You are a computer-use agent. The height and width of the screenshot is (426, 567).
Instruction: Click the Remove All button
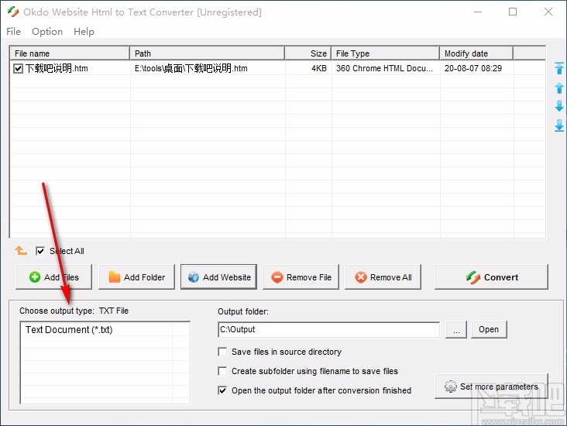[383, 277]
